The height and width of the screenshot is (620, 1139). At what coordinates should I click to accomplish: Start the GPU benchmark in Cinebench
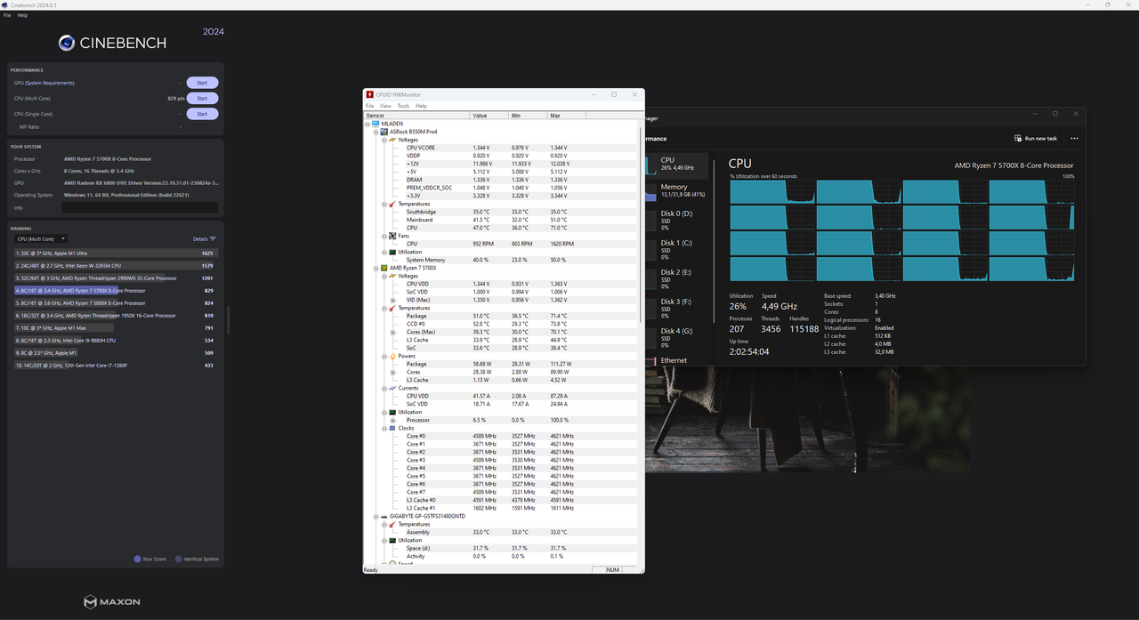pyautogui.click(x=202, y=83)
